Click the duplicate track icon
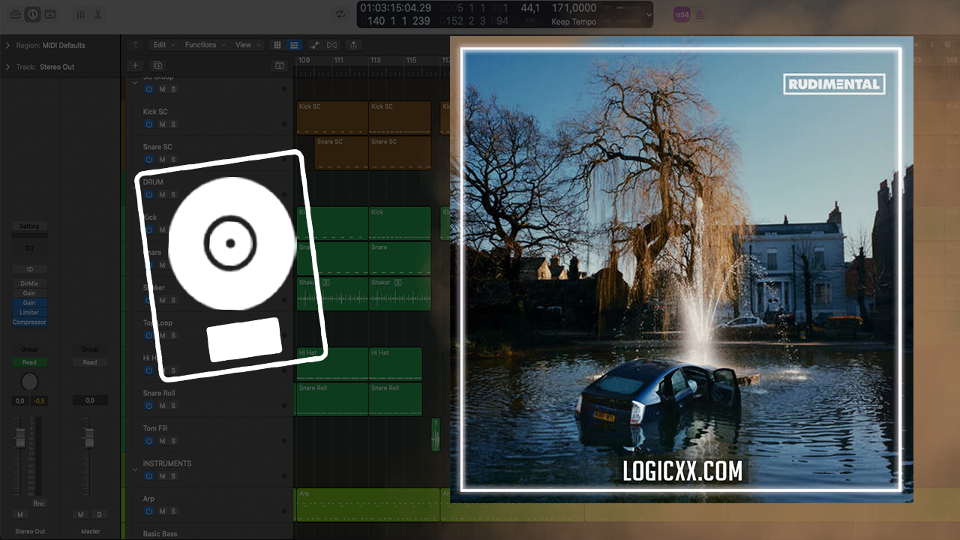Image resolution: width=960 pixels, height=540 pixels. coord(157,66)
